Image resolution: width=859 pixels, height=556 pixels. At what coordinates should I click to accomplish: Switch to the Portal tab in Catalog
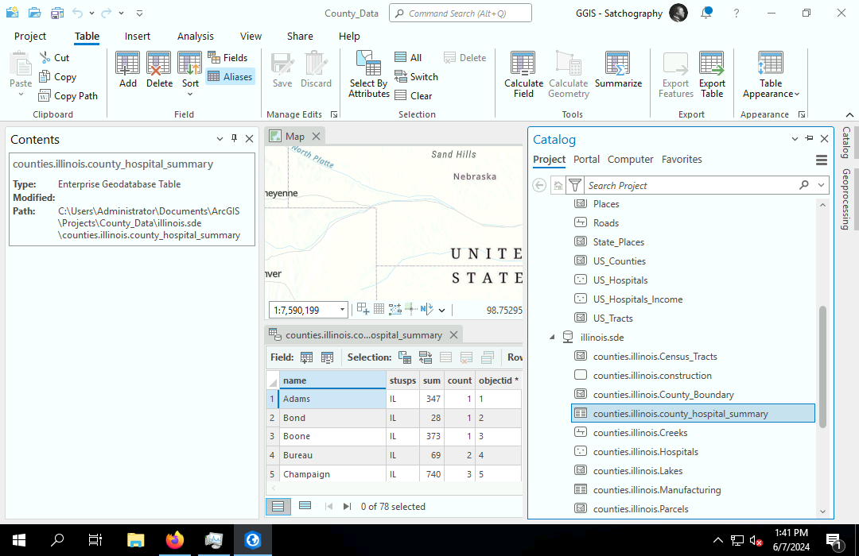tap(586, 160)
